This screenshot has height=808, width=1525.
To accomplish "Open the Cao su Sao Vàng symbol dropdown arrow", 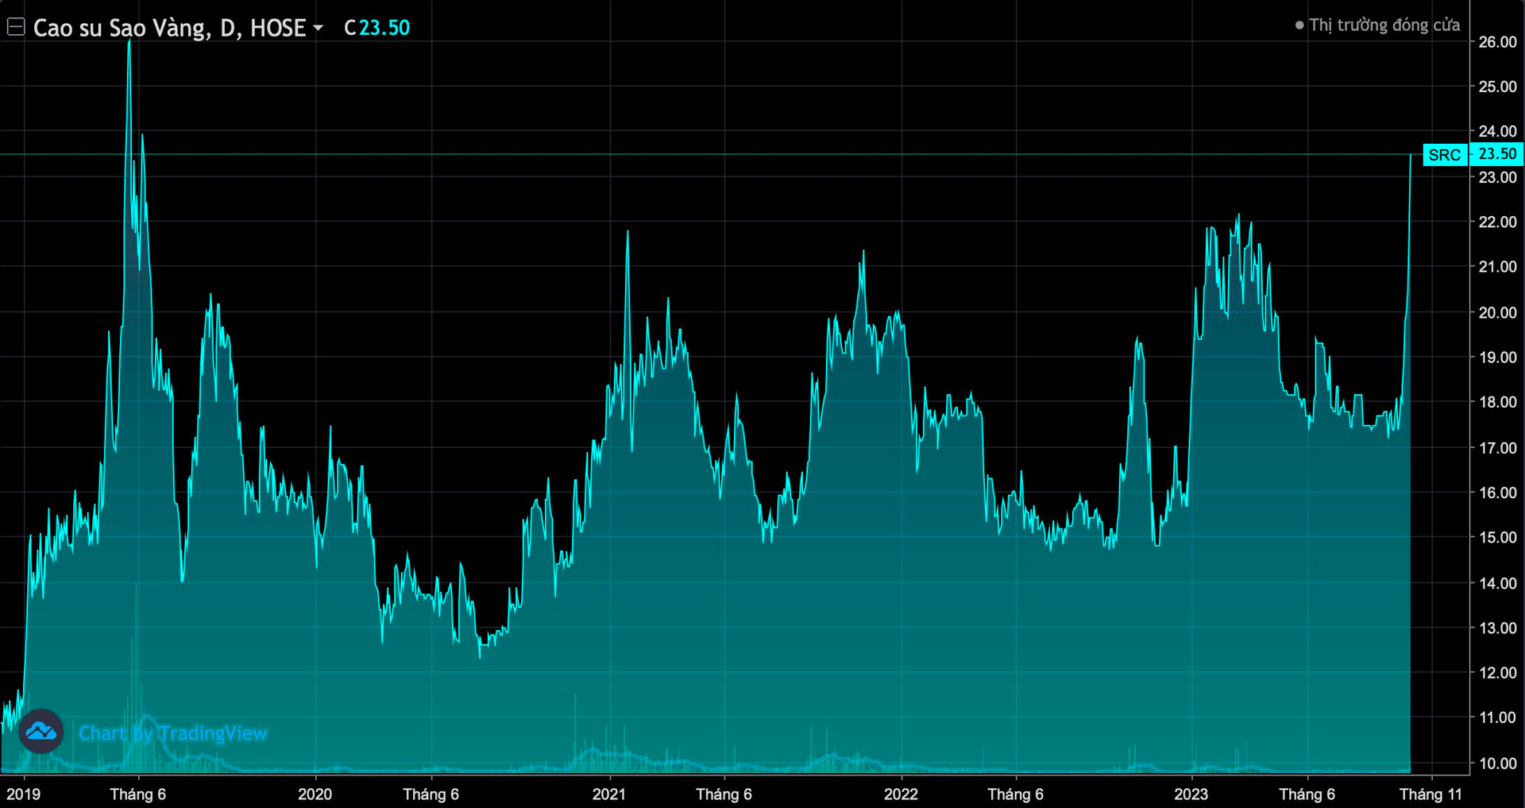I will pyautogui.click(x=318, y=28).
